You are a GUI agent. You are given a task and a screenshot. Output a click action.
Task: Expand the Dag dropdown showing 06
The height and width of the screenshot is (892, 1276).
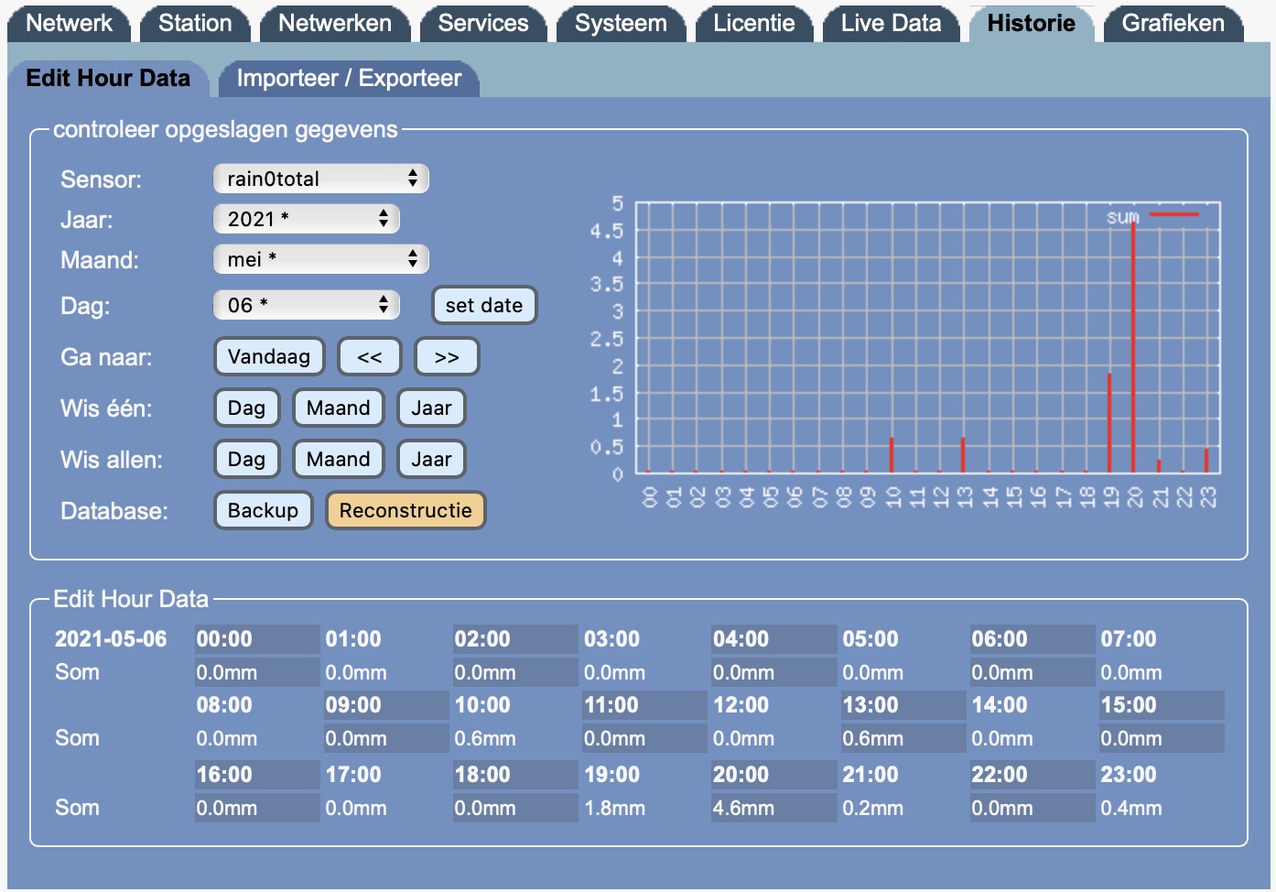pyautogui.click(x=307, y=305)
